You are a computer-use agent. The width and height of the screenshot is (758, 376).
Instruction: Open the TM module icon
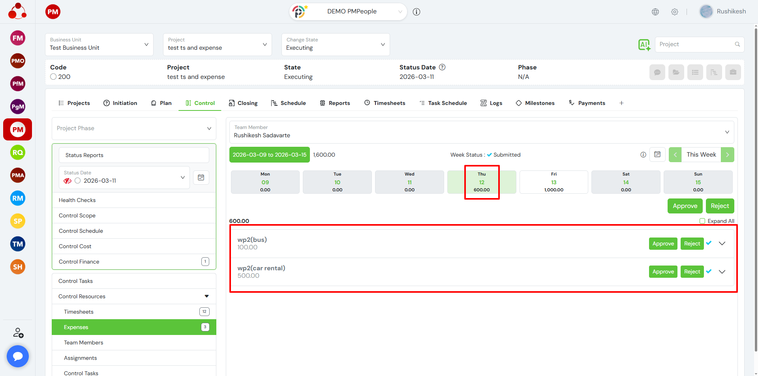click(18, 244)
